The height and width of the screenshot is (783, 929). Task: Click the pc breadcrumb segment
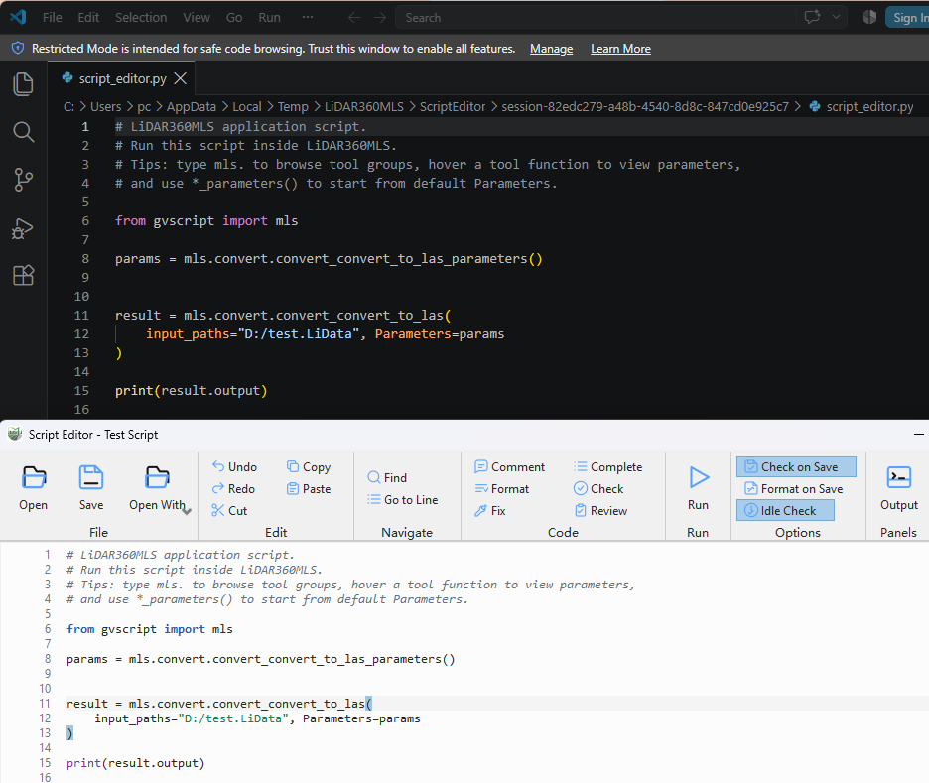(x=144, y=106)
